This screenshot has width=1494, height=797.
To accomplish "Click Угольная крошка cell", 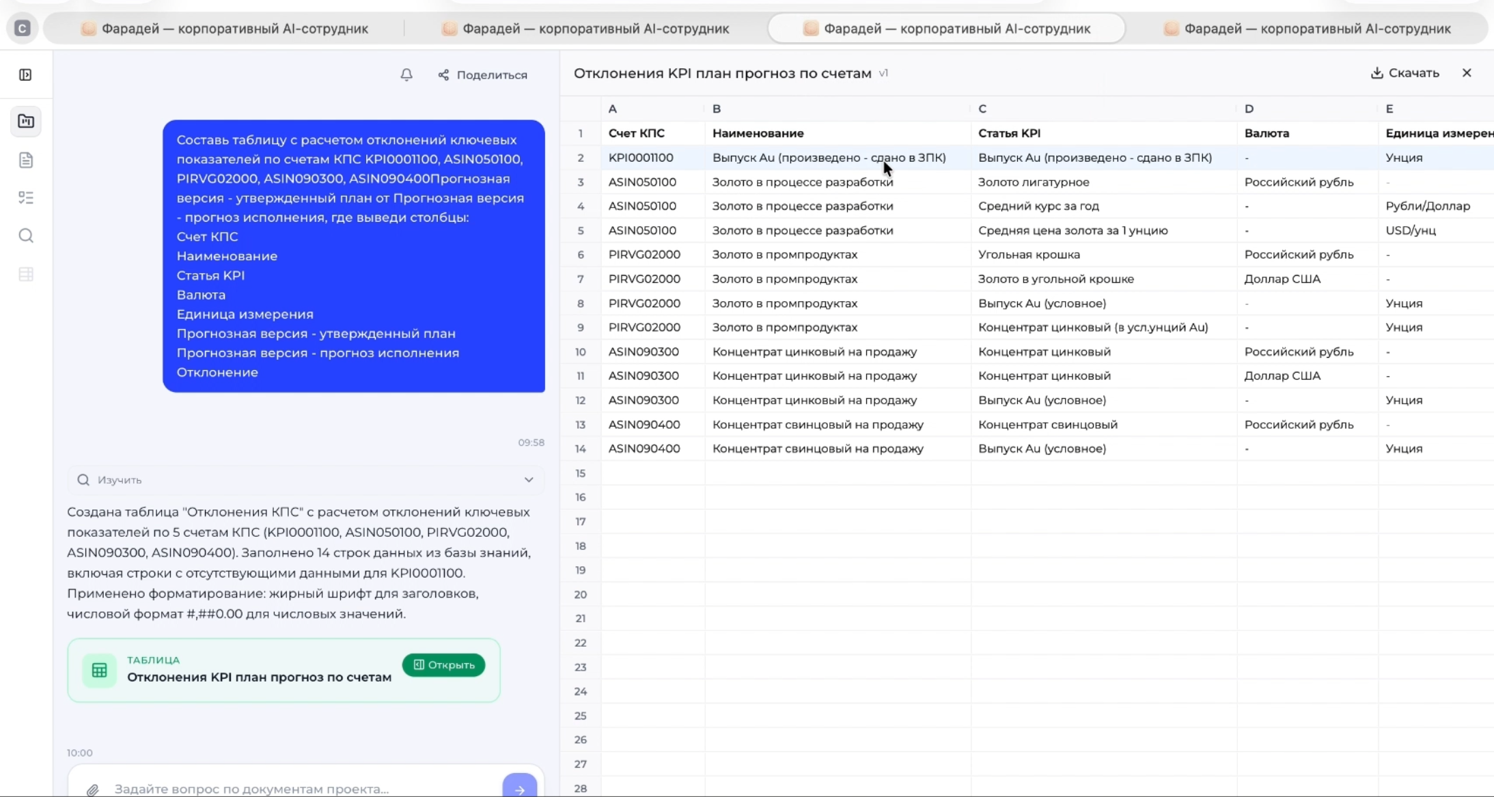I will (1104, 255).
